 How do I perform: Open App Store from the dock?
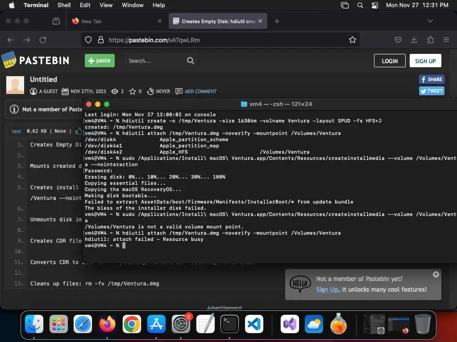(156, 324)
